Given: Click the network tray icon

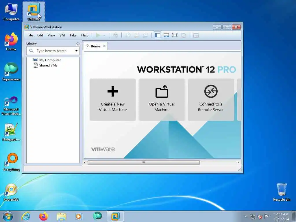Looking at the screenshot, I should (x=253, y=217).
